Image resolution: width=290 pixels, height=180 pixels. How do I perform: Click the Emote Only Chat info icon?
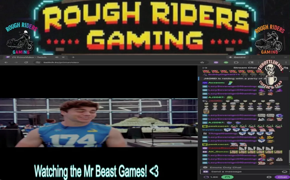(x=205, y=167)
